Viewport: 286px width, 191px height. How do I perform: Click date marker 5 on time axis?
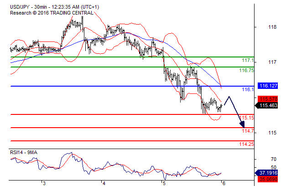click(x=164, y=183)
